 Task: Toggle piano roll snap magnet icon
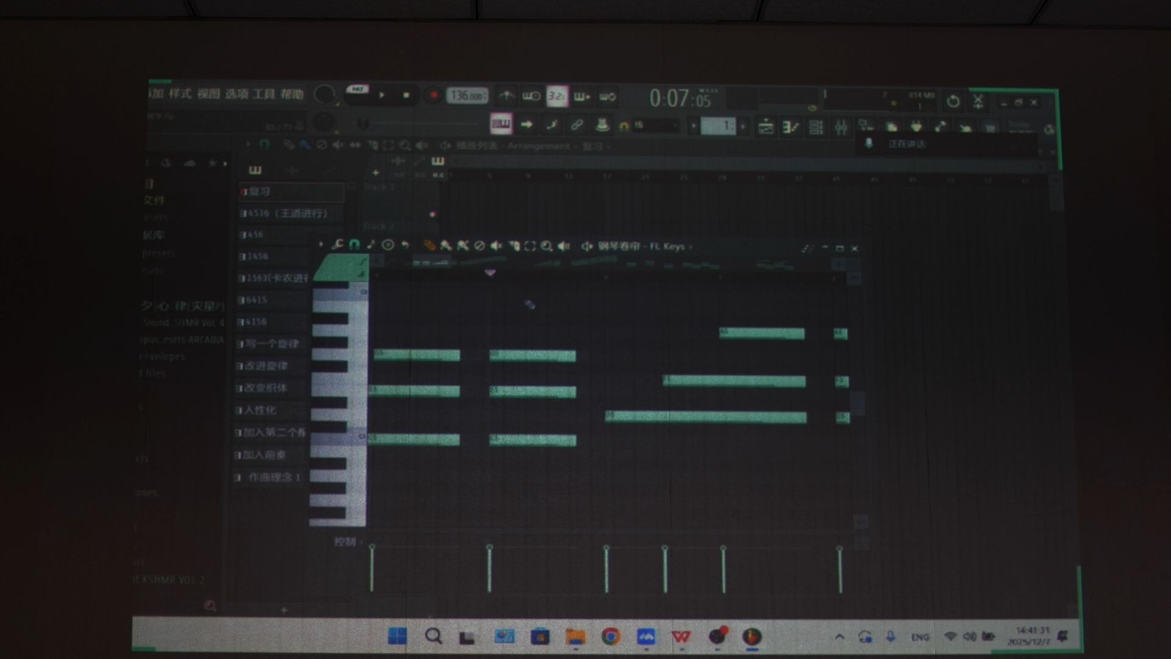coord(354,245)
